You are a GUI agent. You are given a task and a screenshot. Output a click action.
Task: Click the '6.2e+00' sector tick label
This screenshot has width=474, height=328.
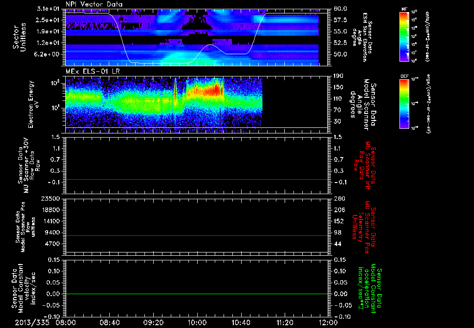coord(48,54)
